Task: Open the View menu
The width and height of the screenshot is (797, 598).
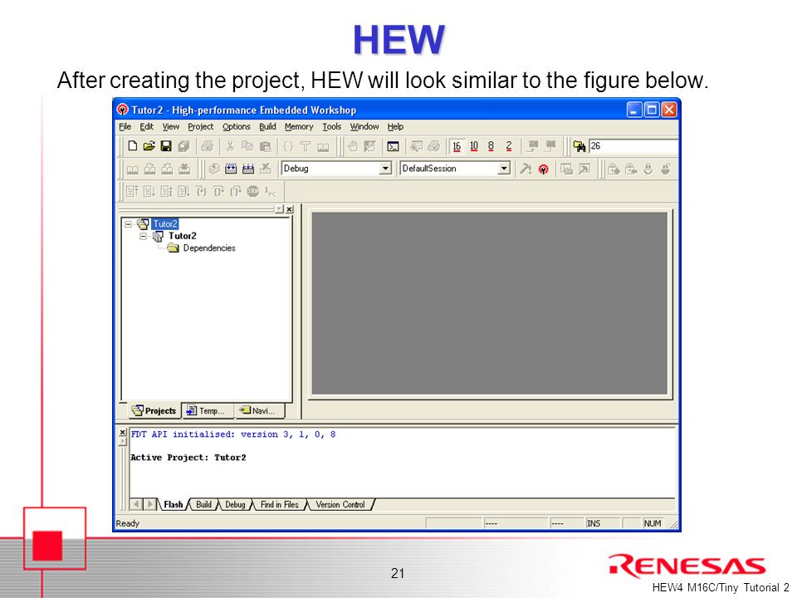Action: [x=171, y=126]
